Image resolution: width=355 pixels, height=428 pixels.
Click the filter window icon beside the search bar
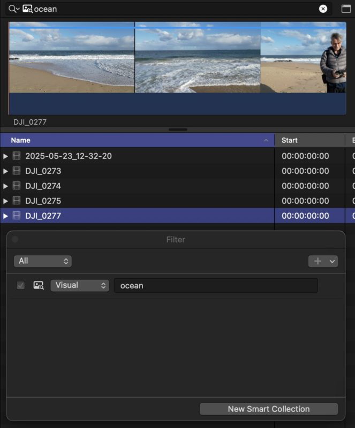(346, 9)
